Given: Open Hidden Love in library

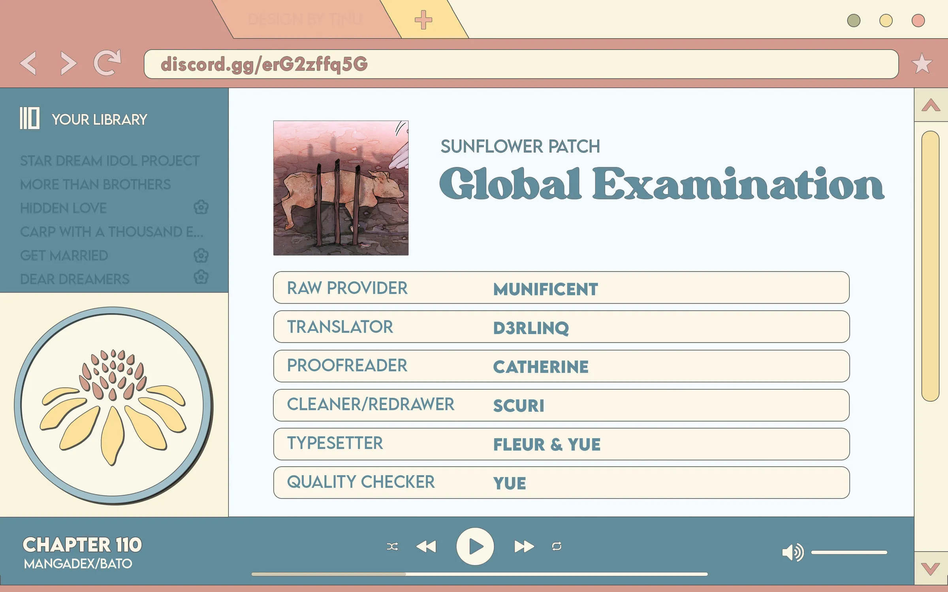Looking at the screenshot, I should point(63,208).
